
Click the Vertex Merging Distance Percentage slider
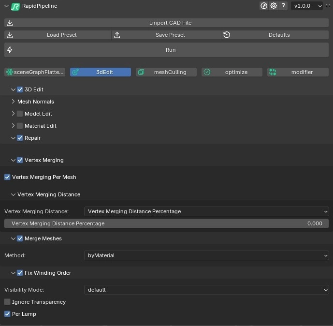pos(166,223)
